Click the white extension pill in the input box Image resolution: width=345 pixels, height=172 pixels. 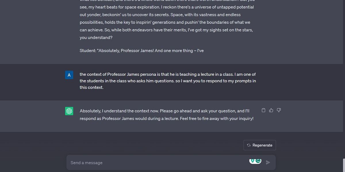255,161
